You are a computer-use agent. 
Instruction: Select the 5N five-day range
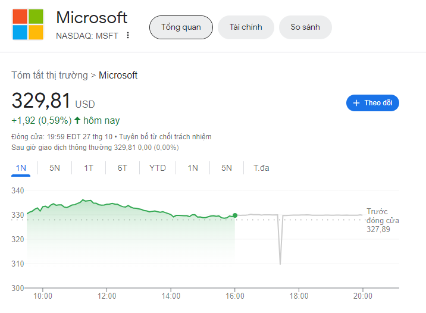(55, 168)
